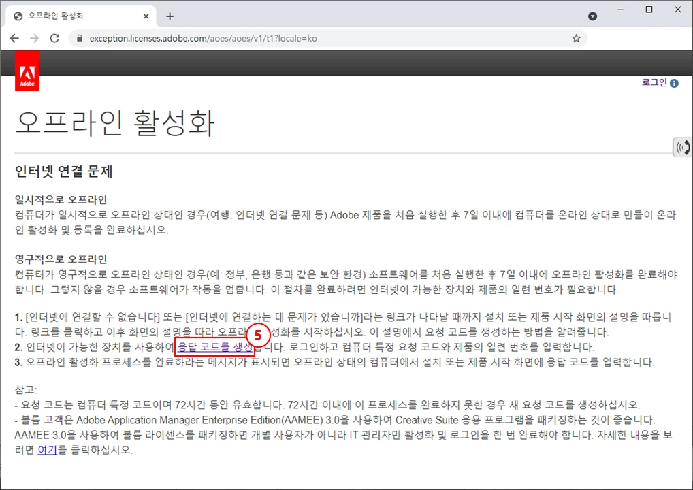Viewport: 693px width, 490px height.
Task: Click the 영구적으로 오프라인 heading
Action: pyautogui.click(x=61, y=259)
